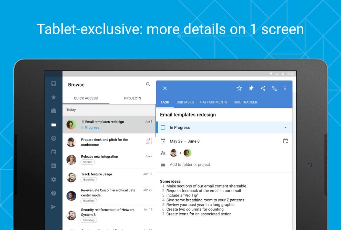Viewport: 341px width, 230px height.
Task: Share the task using share icon
Action: pos(263,88)
